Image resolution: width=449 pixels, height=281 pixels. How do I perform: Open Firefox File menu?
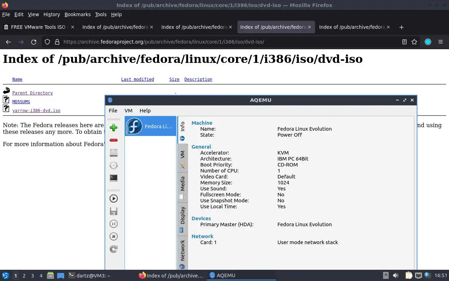click(x=6, y=14)
